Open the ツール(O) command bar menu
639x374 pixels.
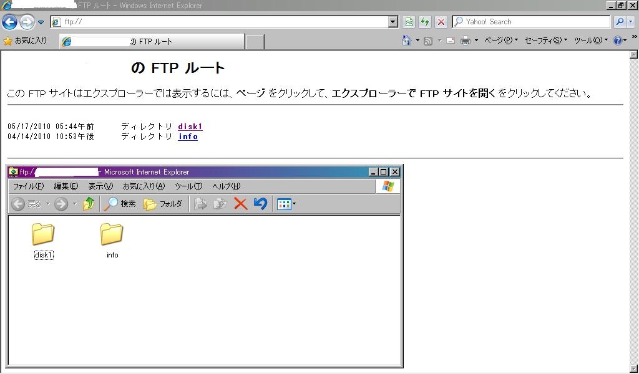590,41
